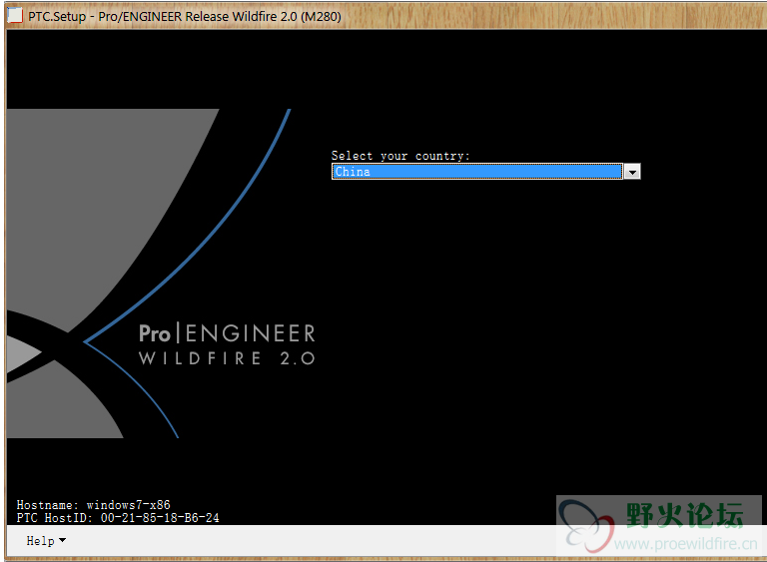Image resolution: width=767 pixels, height=562 pixels.
Task: Click the PTC.Setup title bar icon
Action: (15, 16)
